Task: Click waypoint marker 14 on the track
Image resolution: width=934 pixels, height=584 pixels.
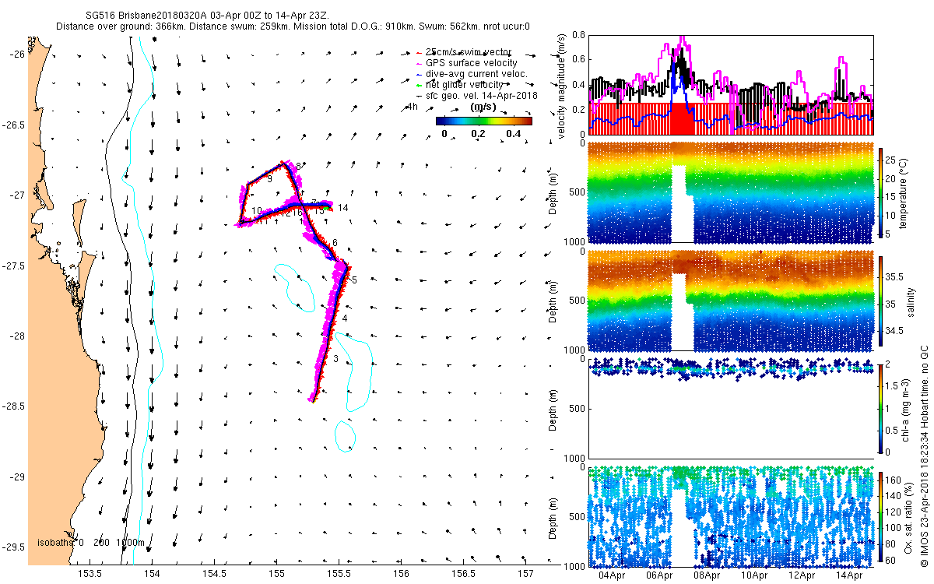Action: (x=342, y=208)
